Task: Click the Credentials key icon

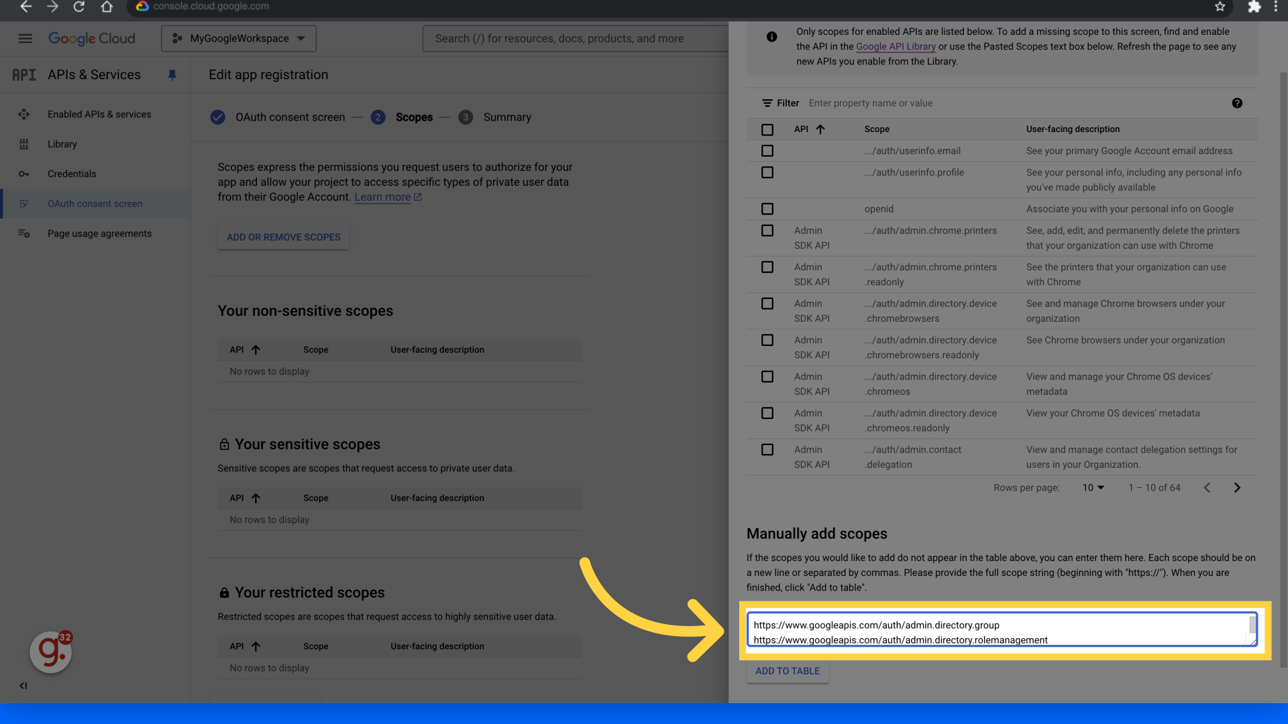Action: [x=24, y=174]
